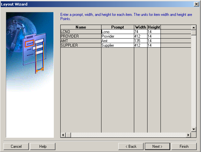Close the Layout Wizard window
201x152 pixels.
click(196, 4)
